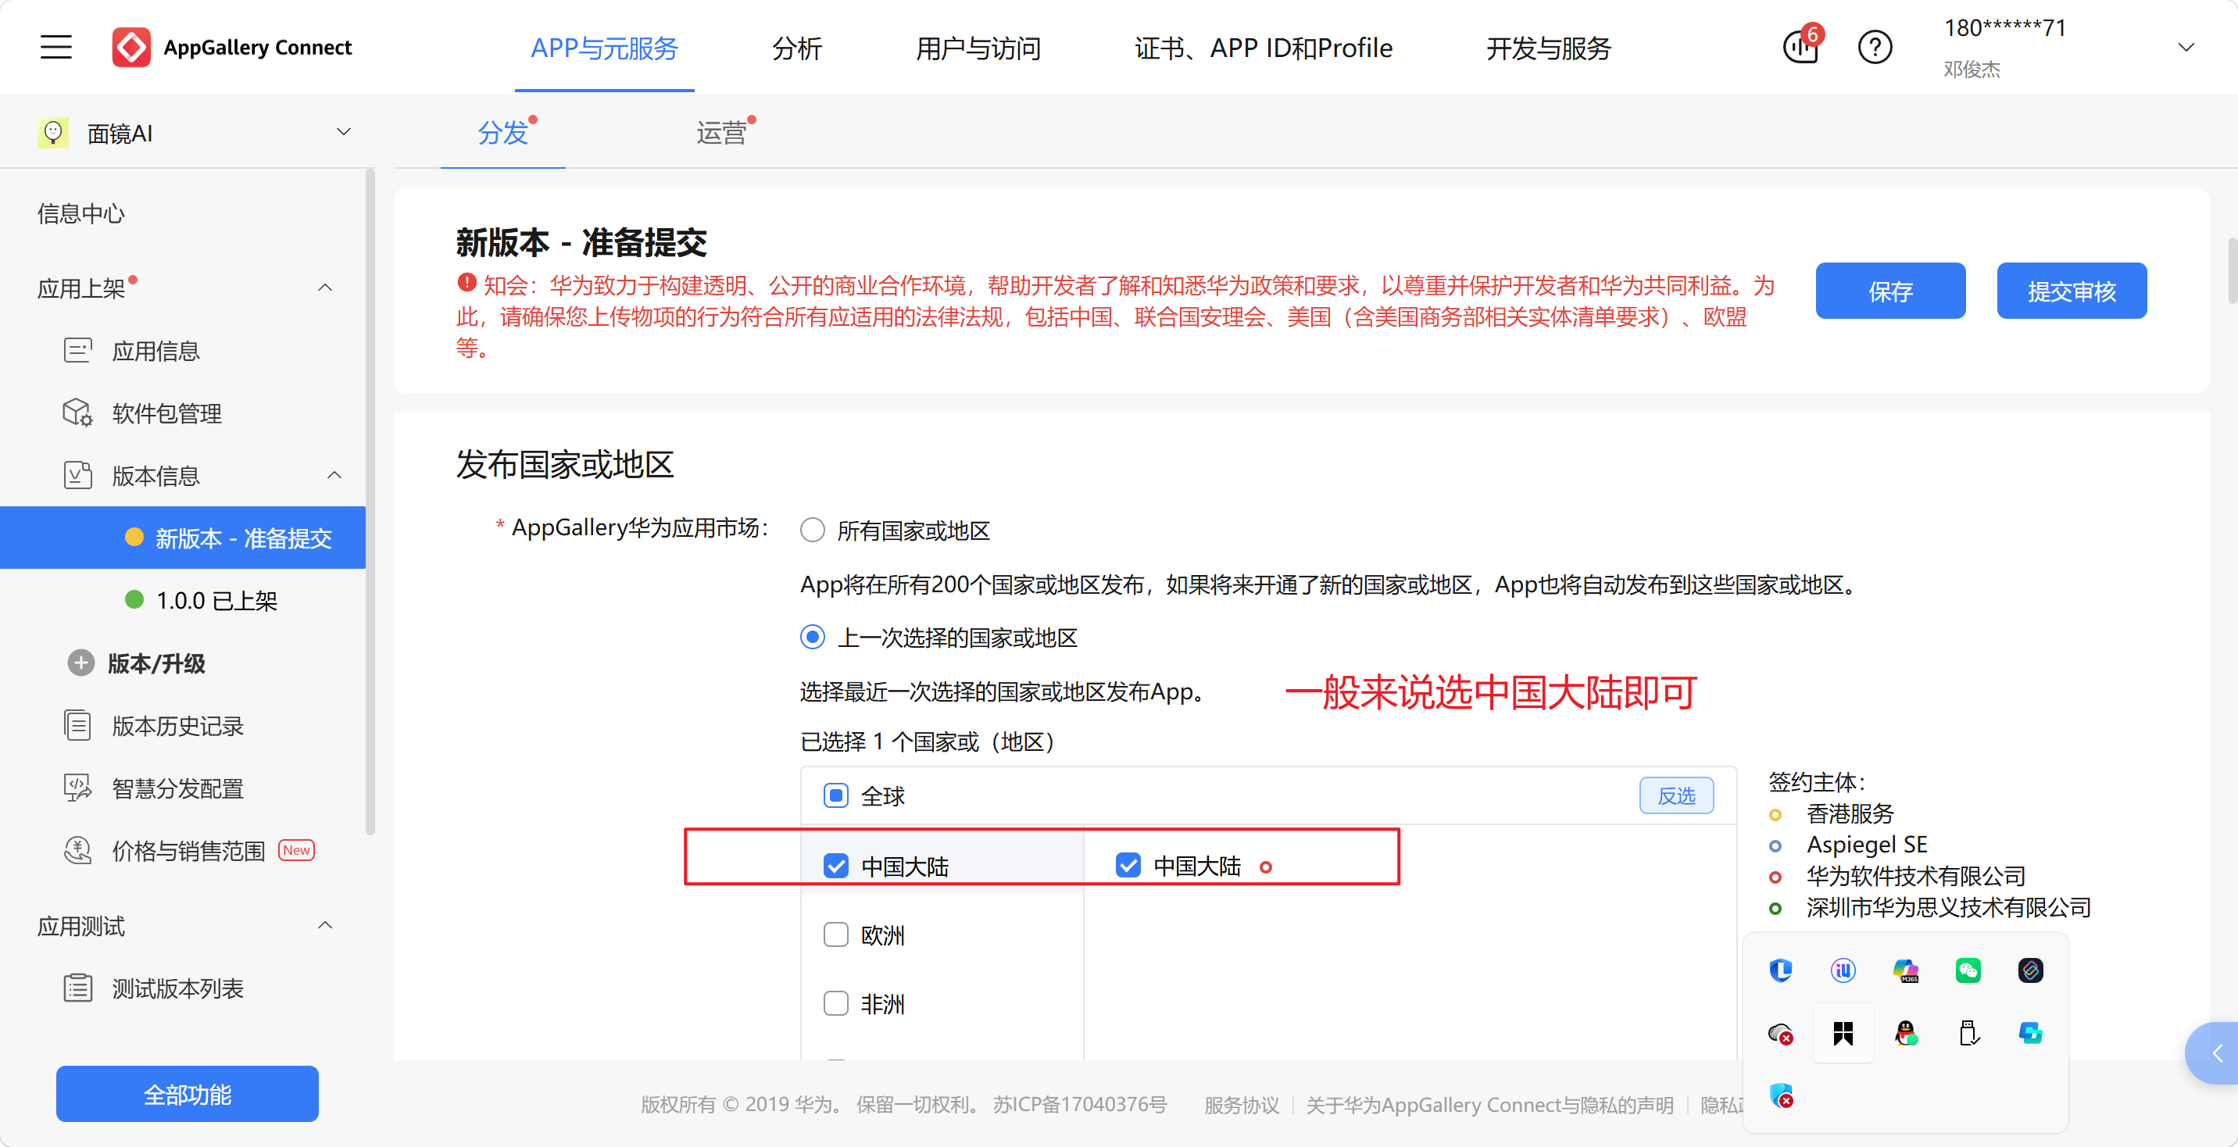Screen dimensions: 2238x1147
Task: Open the QQ penguin tray icon
Action: (x=1906, y=1033)
